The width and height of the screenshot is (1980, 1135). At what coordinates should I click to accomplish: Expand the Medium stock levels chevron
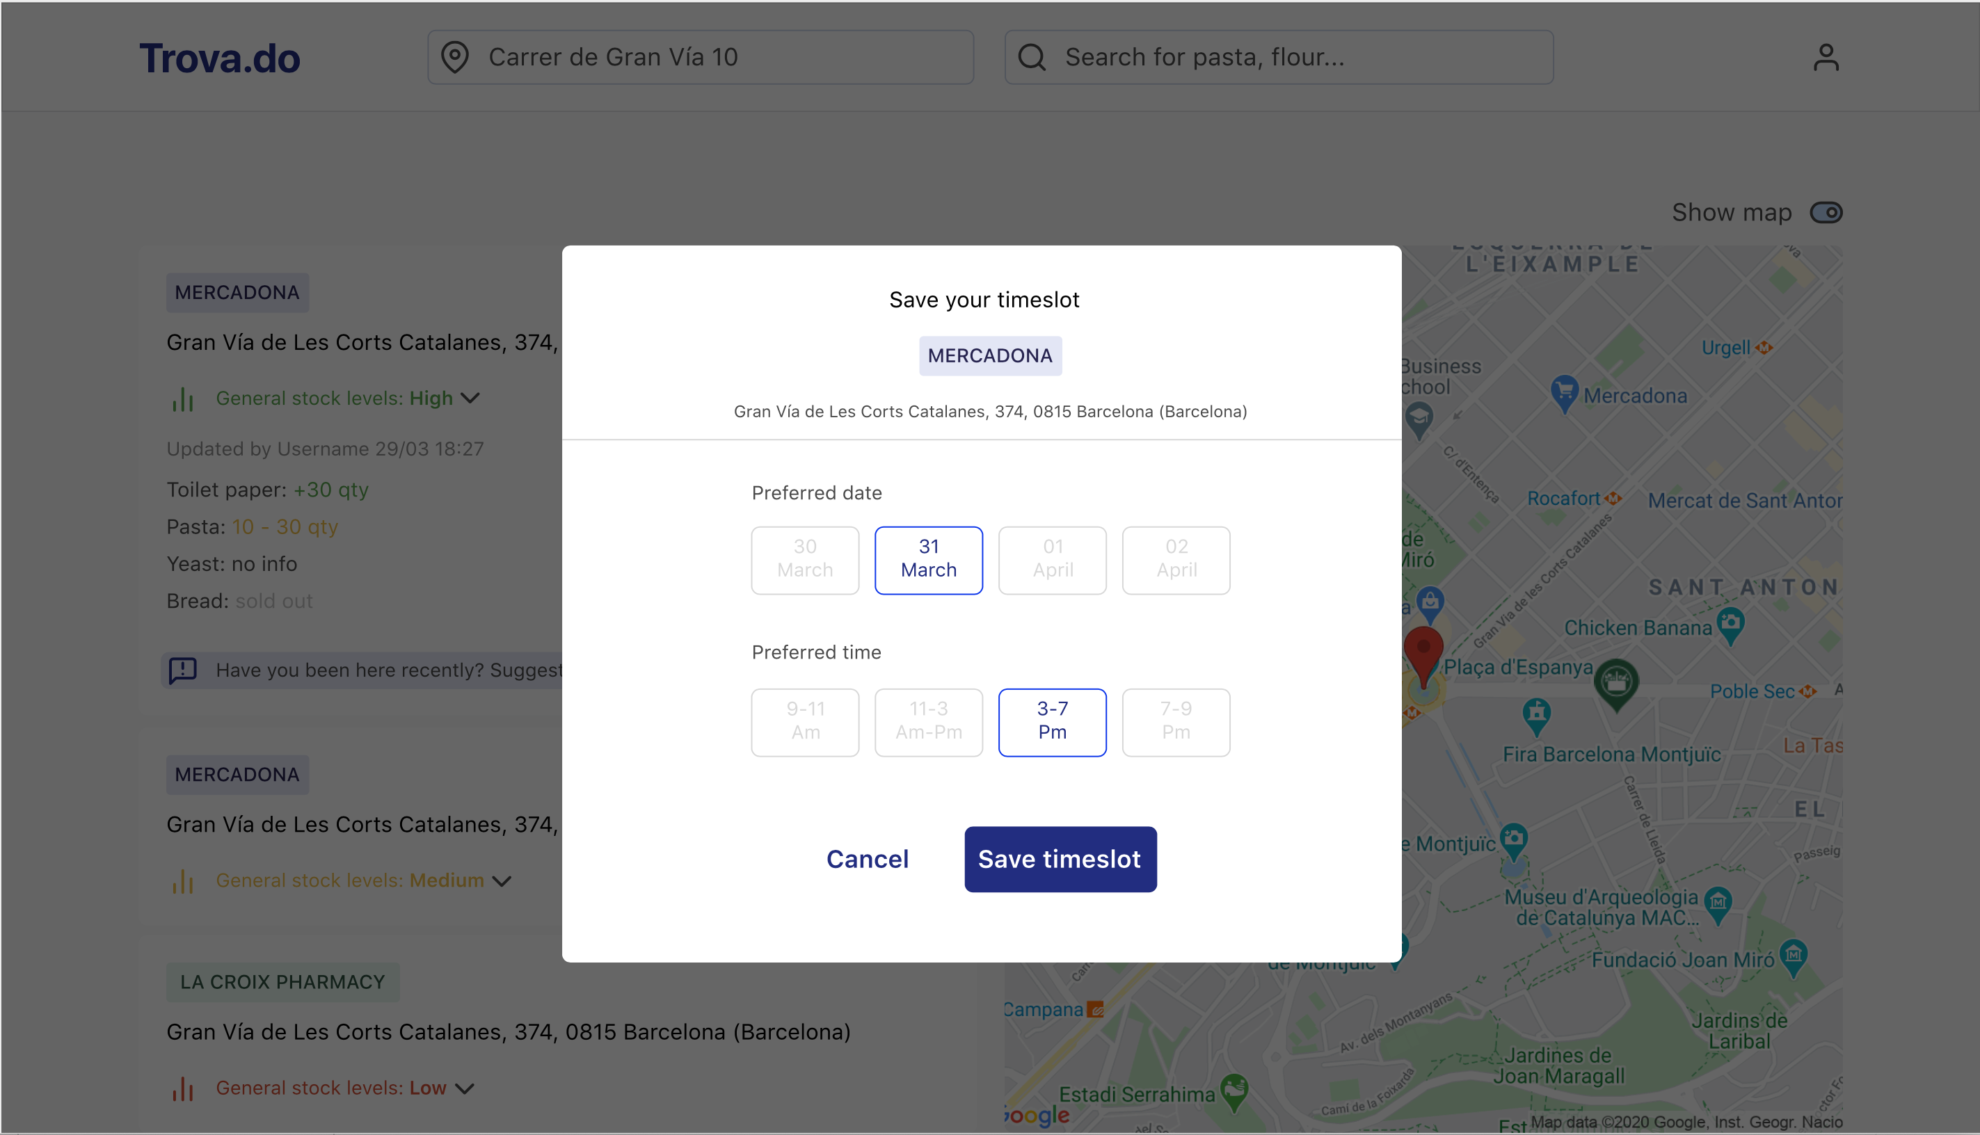[x=502, y=881]
